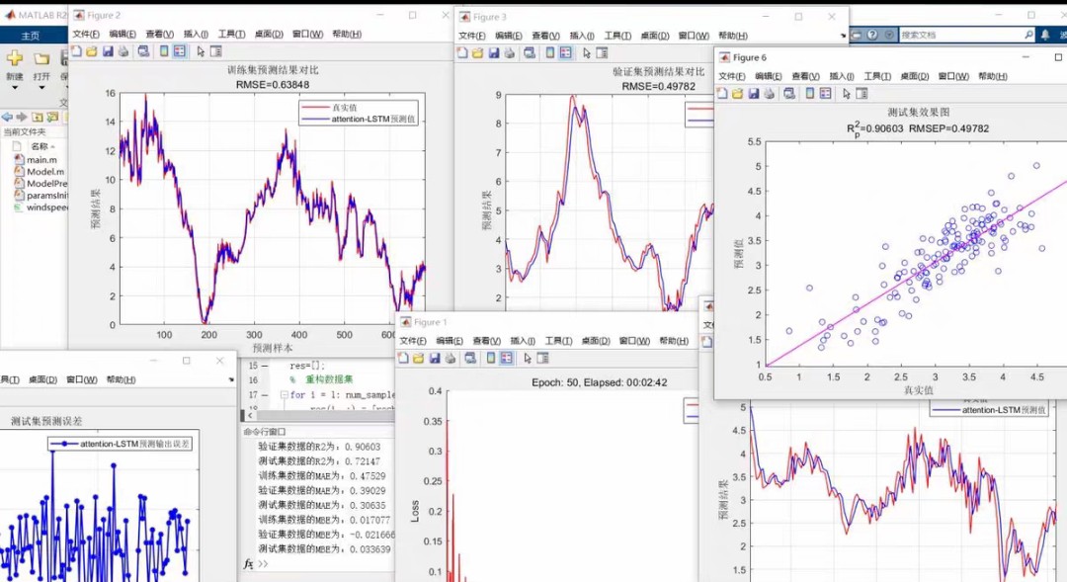Viewport: 1067px width, 582px height.
Task: Toggle Insert Legend in Figure 3 toolbar
Action: pos(565,53)
